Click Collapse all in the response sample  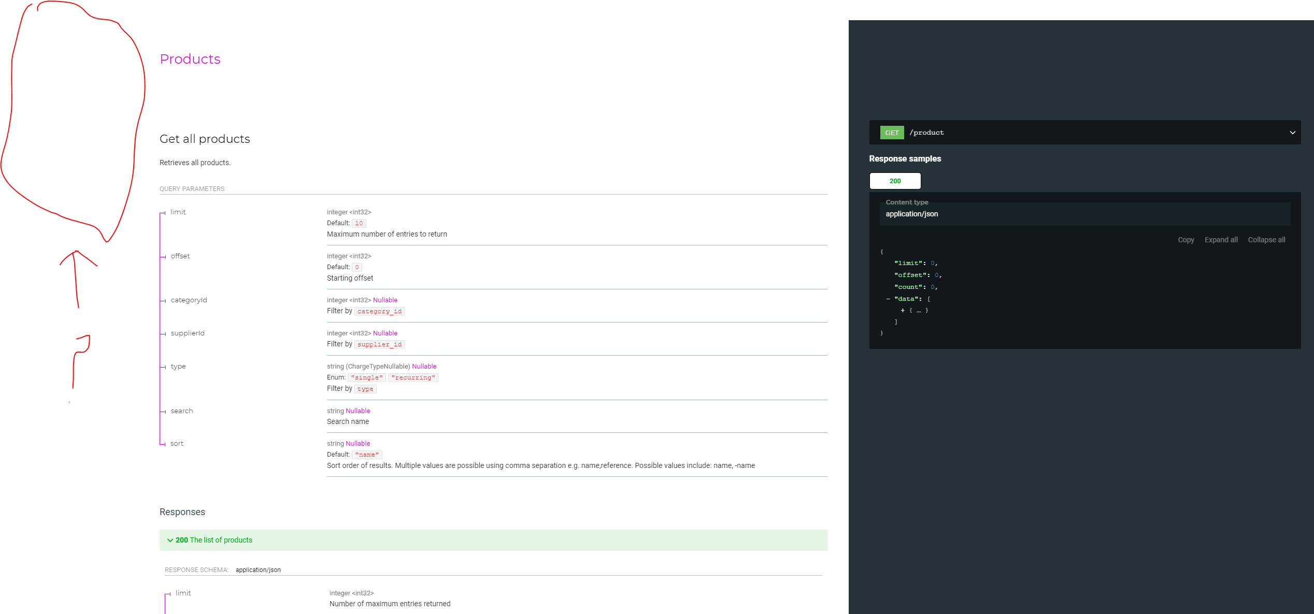pyautogui.click(x=1266, y=239)
